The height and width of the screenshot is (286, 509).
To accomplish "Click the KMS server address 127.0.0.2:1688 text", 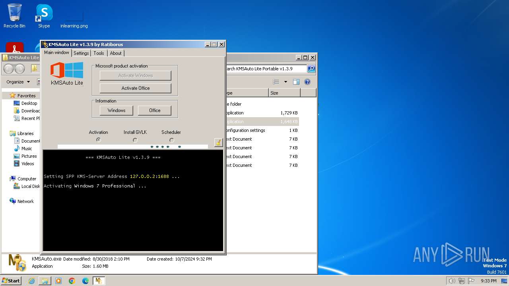I will coord(149,176).
